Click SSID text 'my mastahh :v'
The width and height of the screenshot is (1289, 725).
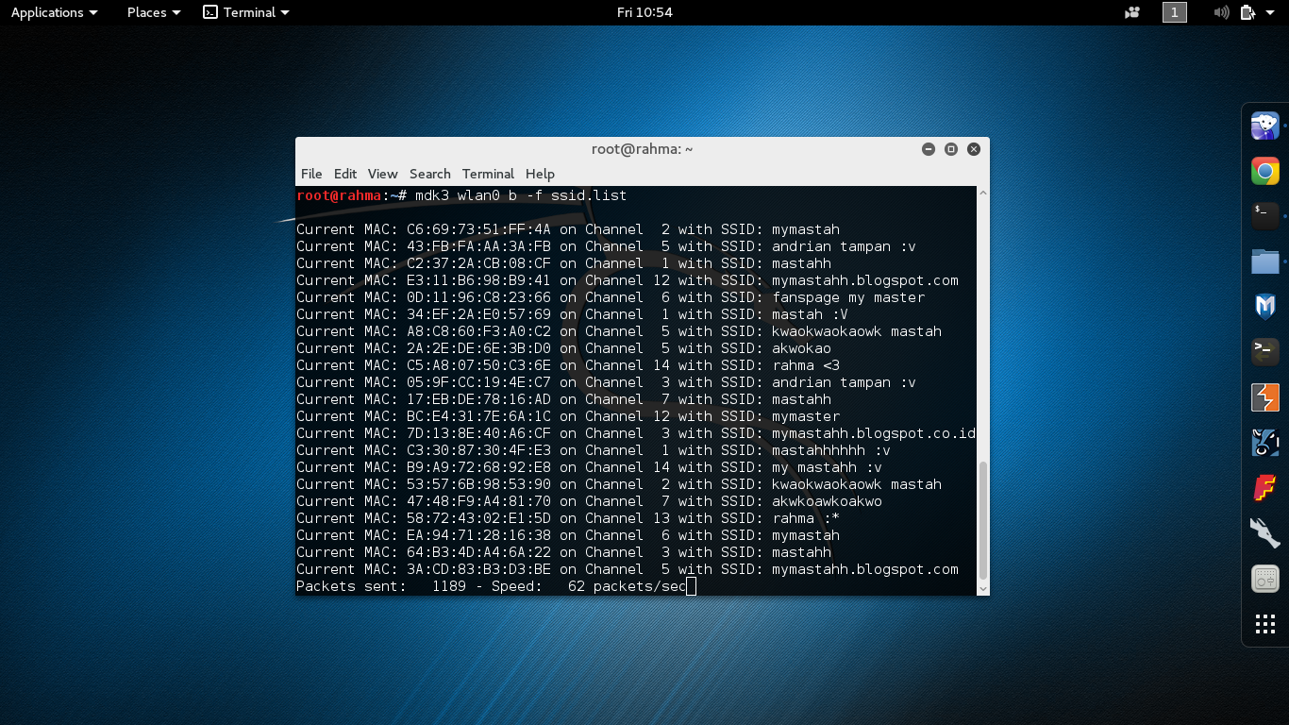coord(827,467)
